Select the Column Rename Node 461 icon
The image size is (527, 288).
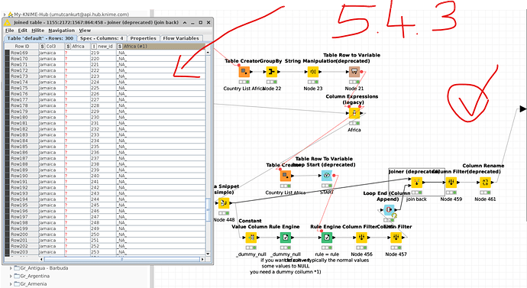pos(485,183)
